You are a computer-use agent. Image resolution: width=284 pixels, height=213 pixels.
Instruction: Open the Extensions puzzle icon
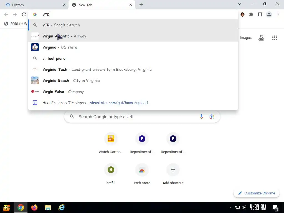click(251, 14)
